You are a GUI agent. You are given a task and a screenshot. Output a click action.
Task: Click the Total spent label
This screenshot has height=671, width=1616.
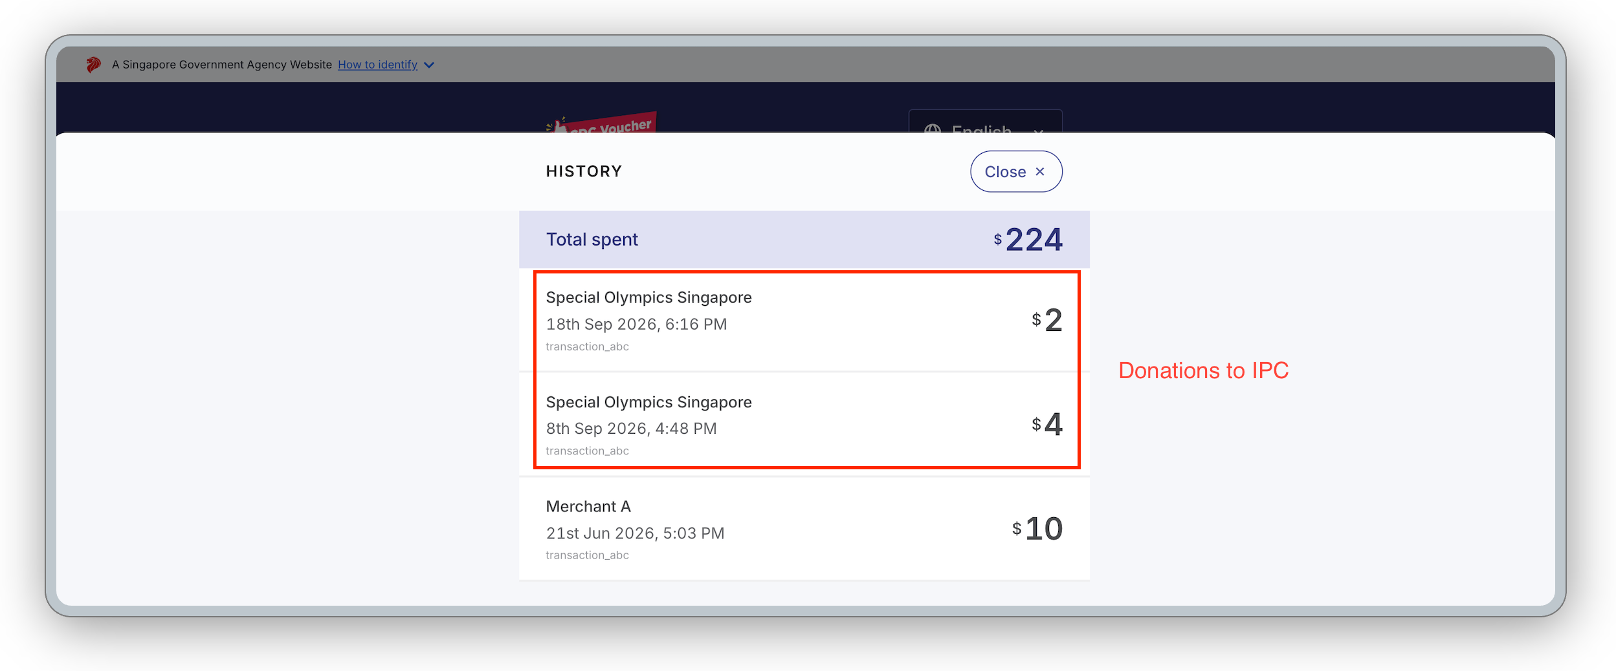(x=592, y=239)
